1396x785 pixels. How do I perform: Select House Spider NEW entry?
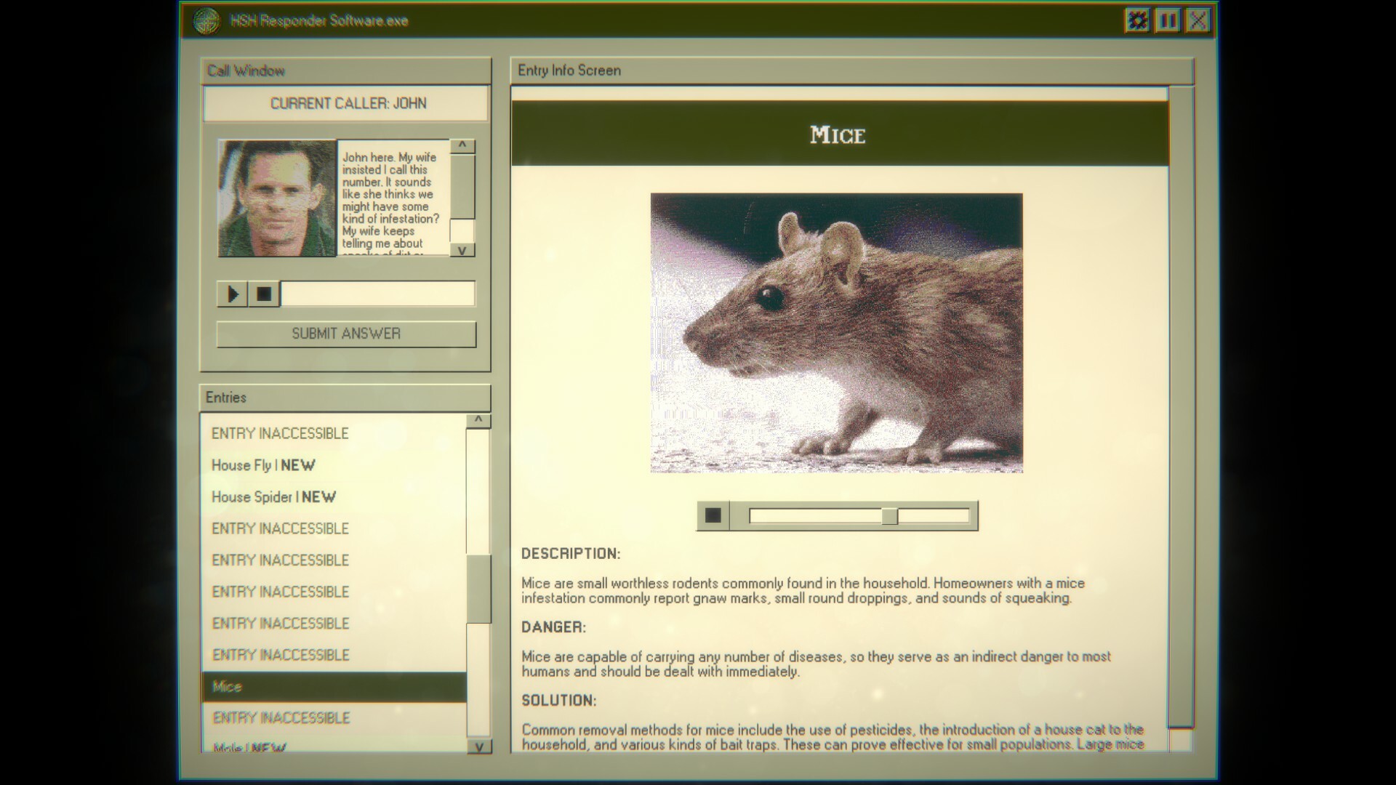pyautogui.click(x=273, y=496)
